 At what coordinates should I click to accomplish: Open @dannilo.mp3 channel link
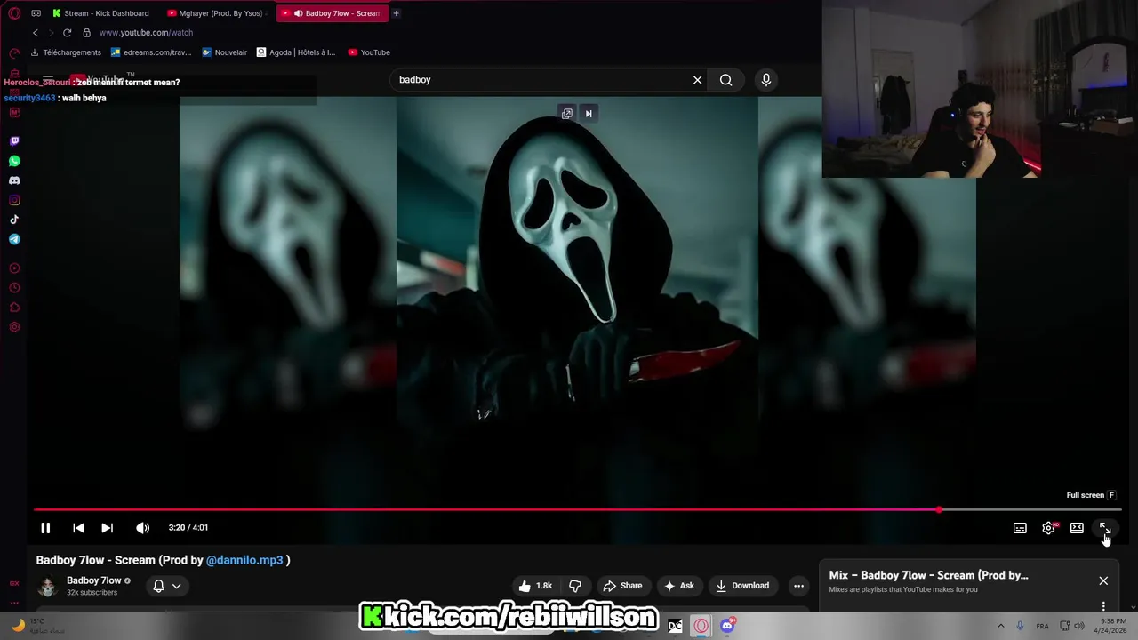click(244, 561)
